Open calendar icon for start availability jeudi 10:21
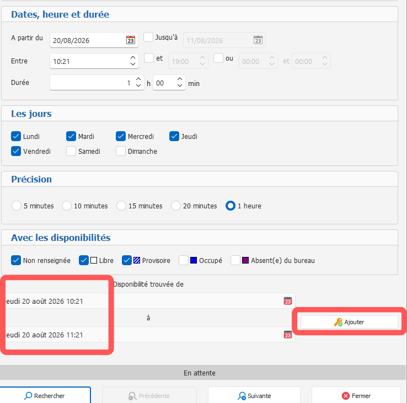This screenshot has width=407, height=403. [287, 301]
